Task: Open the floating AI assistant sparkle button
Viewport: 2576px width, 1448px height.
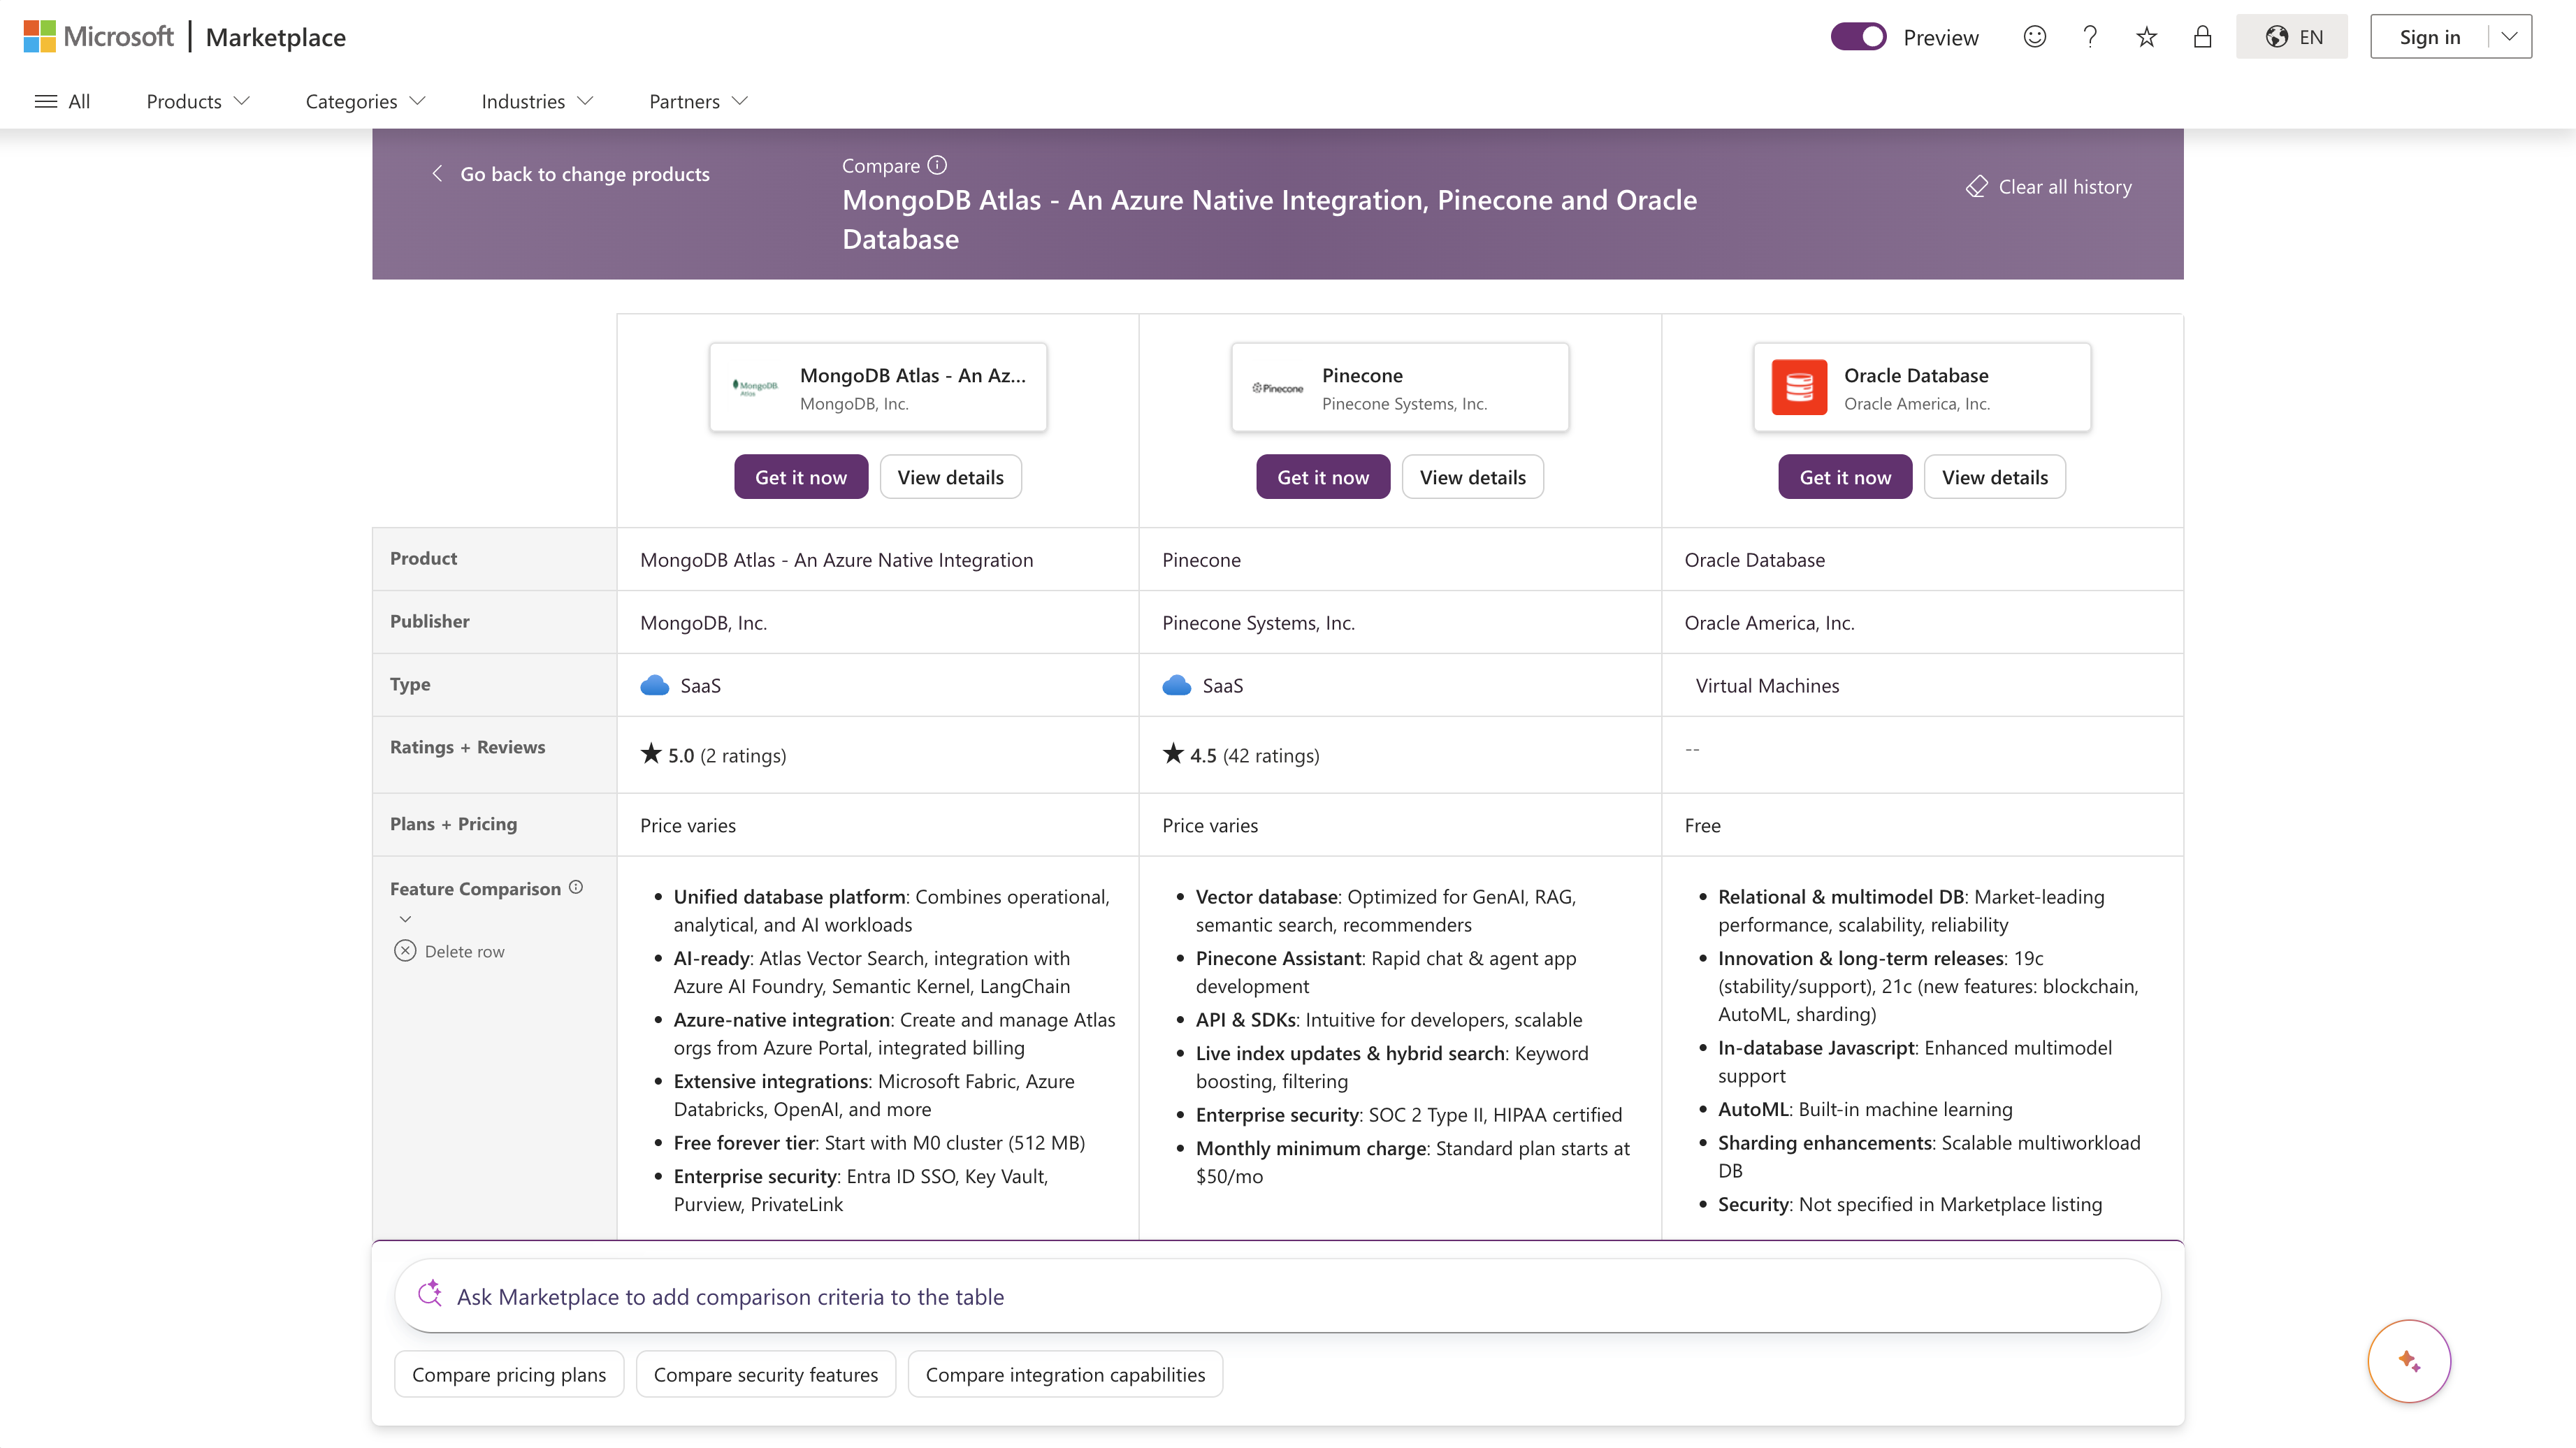Action: click(x=2409, y=1362)
